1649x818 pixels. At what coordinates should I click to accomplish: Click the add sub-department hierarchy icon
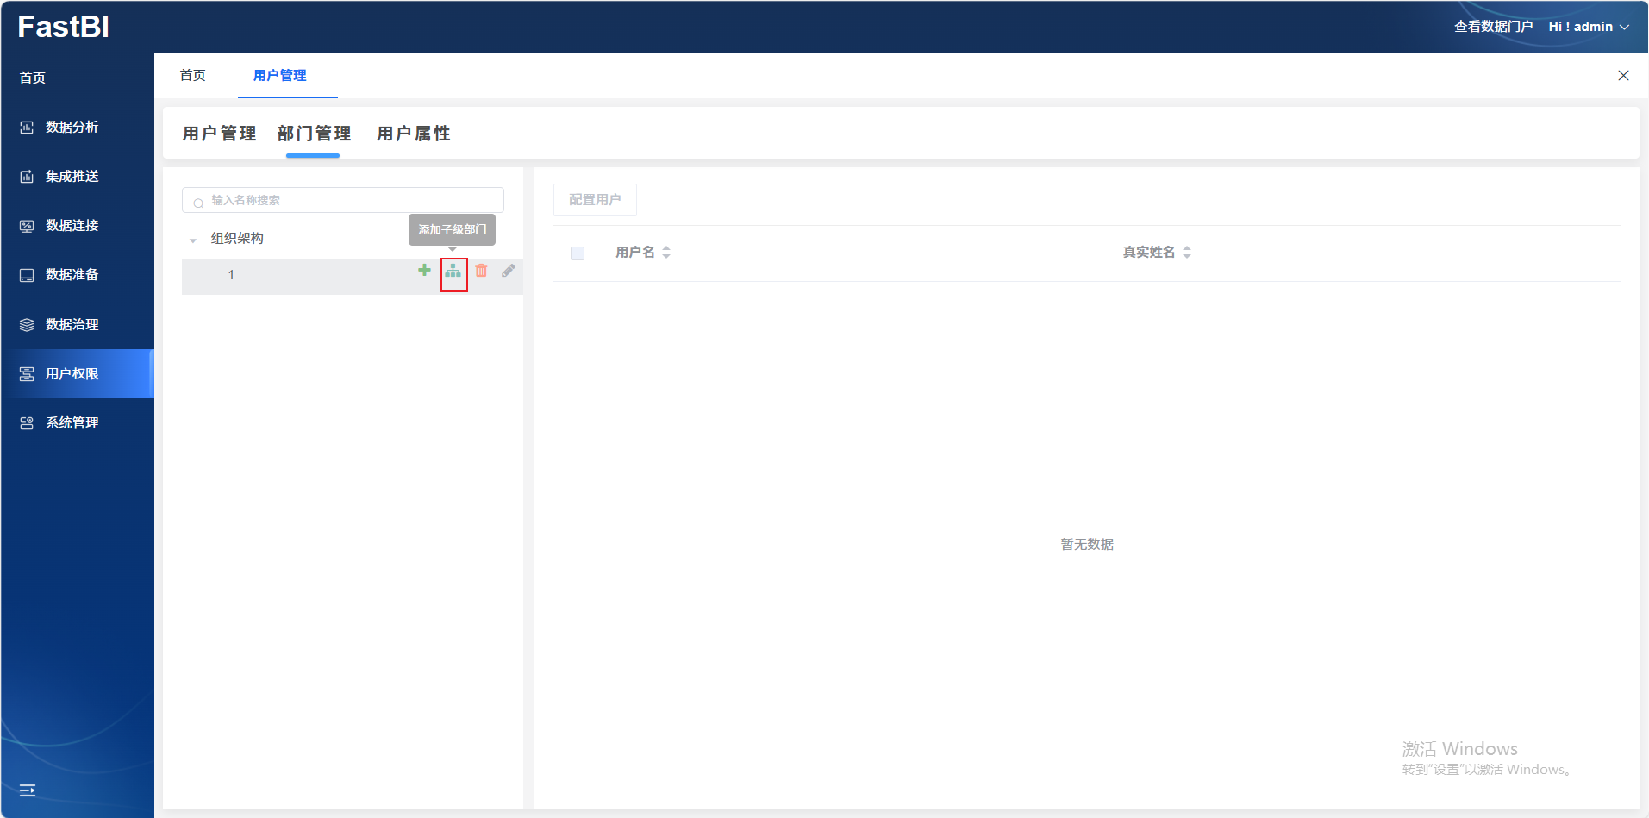[x=453, y=272]
